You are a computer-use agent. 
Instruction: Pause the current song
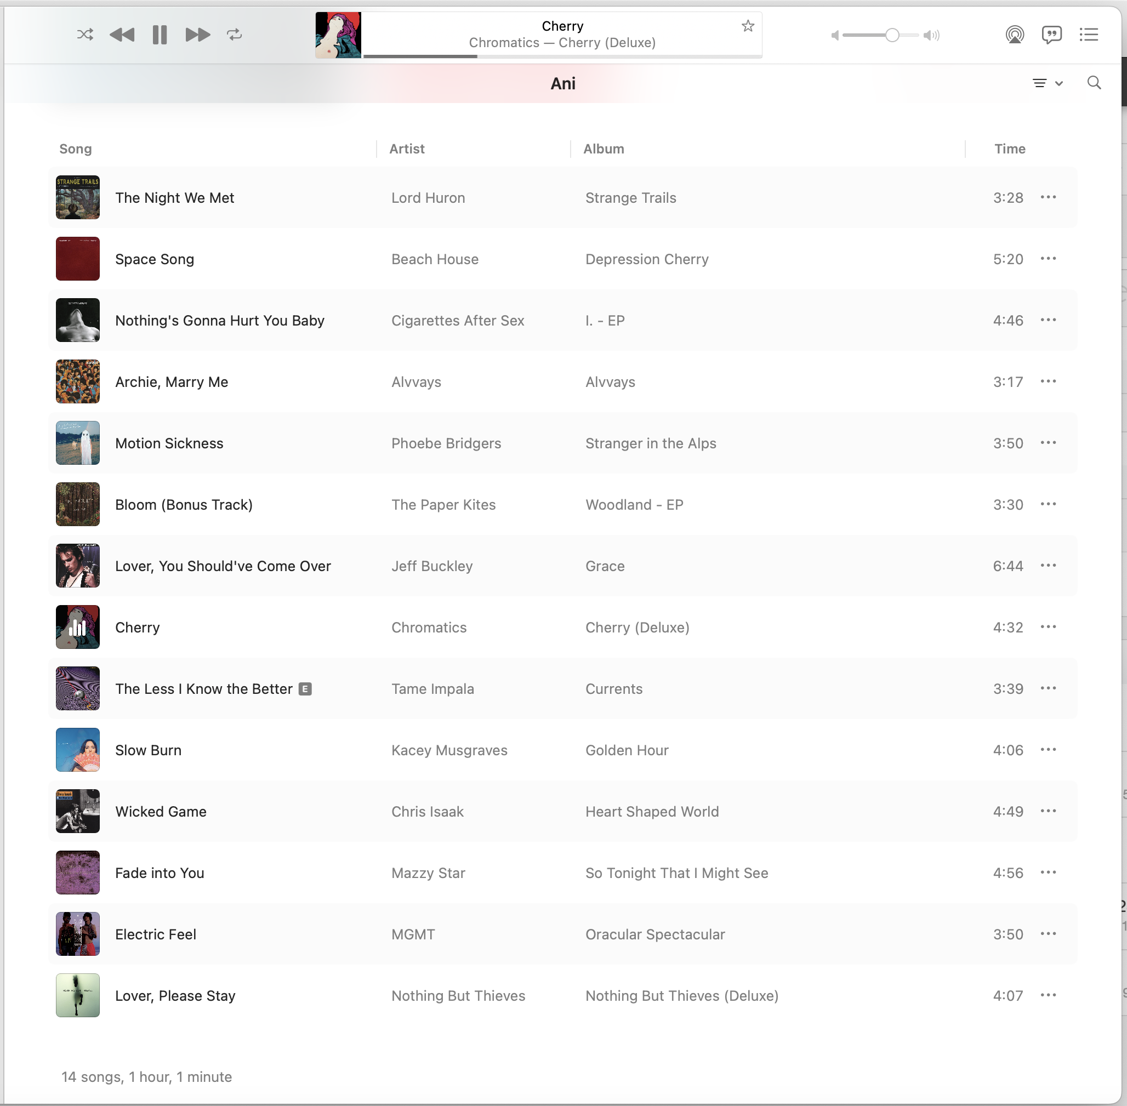tap(160, 35)
